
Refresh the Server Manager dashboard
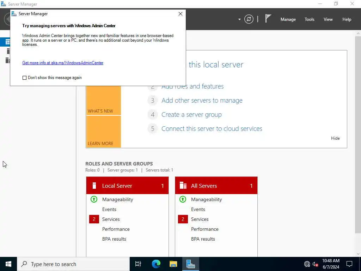249,19
